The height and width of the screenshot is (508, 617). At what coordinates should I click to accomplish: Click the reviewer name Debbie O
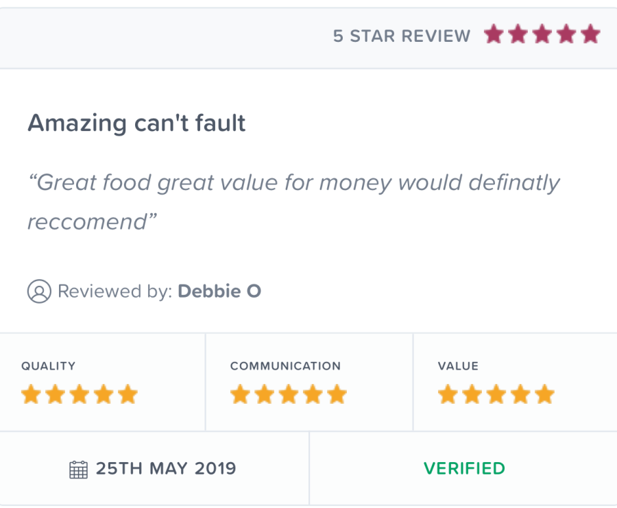point(219,291)
